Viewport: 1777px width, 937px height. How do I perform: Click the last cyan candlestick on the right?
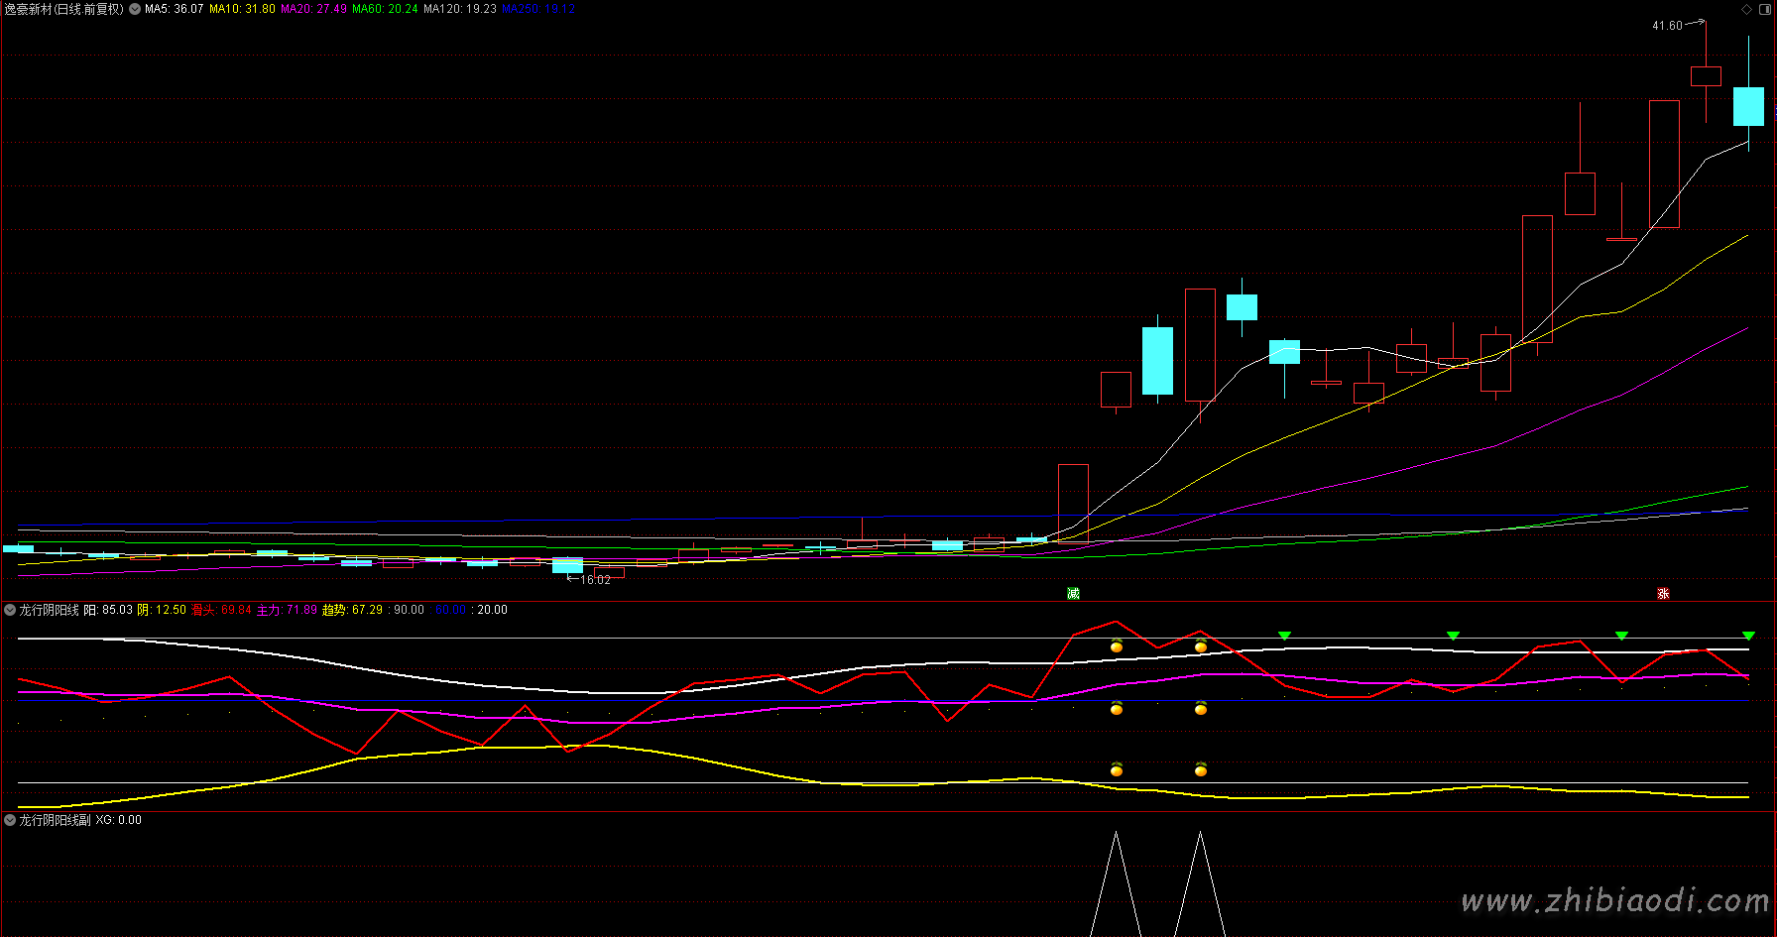(1748, 106)
